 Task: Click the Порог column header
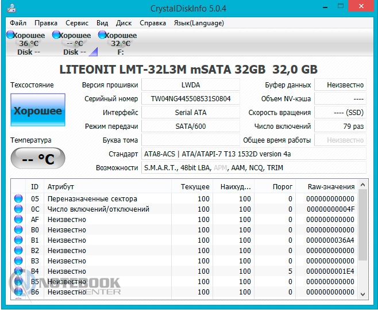(275, 187)
